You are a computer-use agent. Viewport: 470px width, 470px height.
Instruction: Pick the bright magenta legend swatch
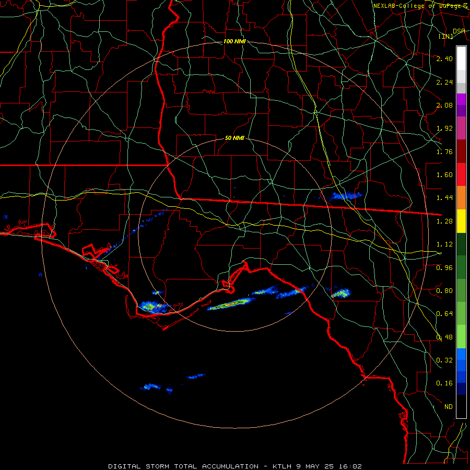tap(461, 99)
